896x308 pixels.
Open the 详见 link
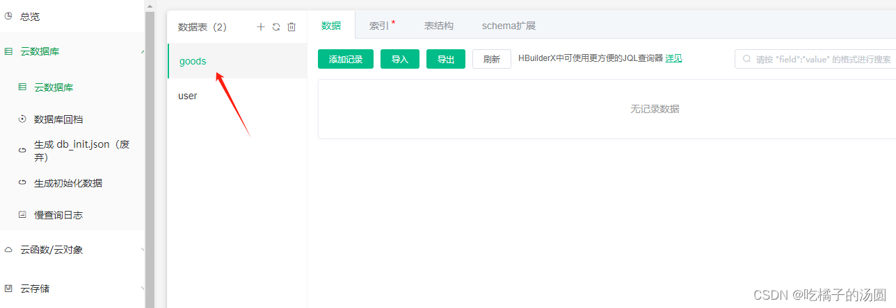point(673,59)
